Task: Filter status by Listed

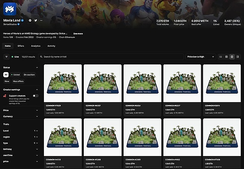Action: 15,75
